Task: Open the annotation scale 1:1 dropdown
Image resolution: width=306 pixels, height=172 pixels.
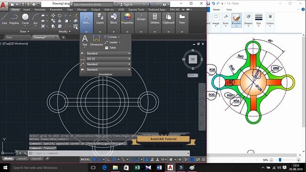Action: point(164,160)
